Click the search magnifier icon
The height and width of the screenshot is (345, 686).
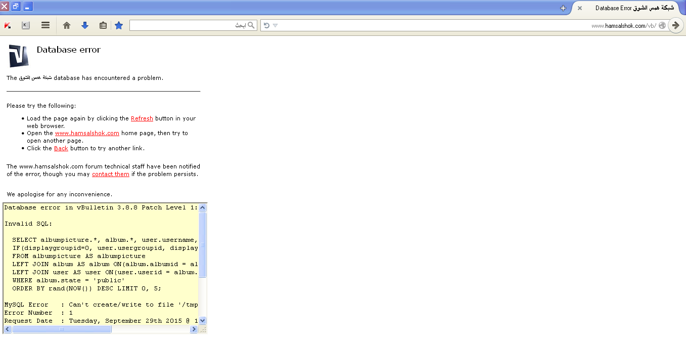click(251, 25)
